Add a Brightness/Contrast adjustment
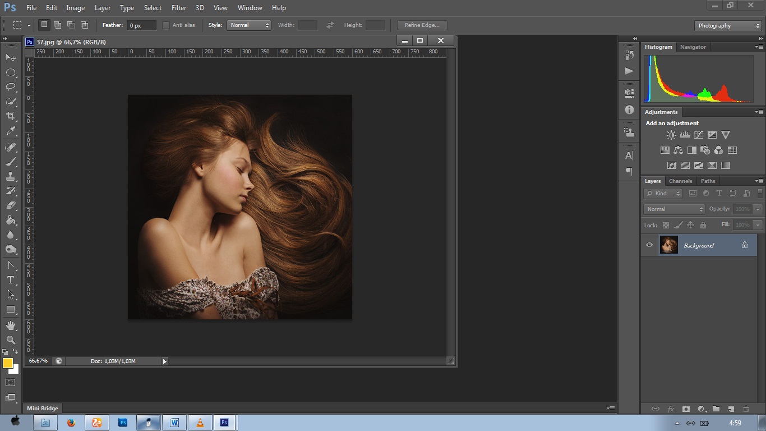 coord(671,135)
